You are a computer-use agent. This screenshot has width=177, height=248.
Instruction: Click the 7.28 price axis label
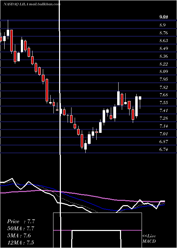coord(164,118)
